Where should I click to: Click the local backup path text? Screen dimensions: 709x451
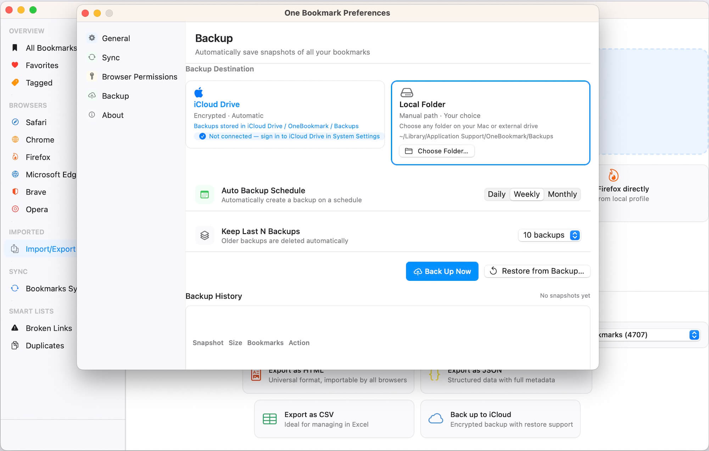[476, 136]
